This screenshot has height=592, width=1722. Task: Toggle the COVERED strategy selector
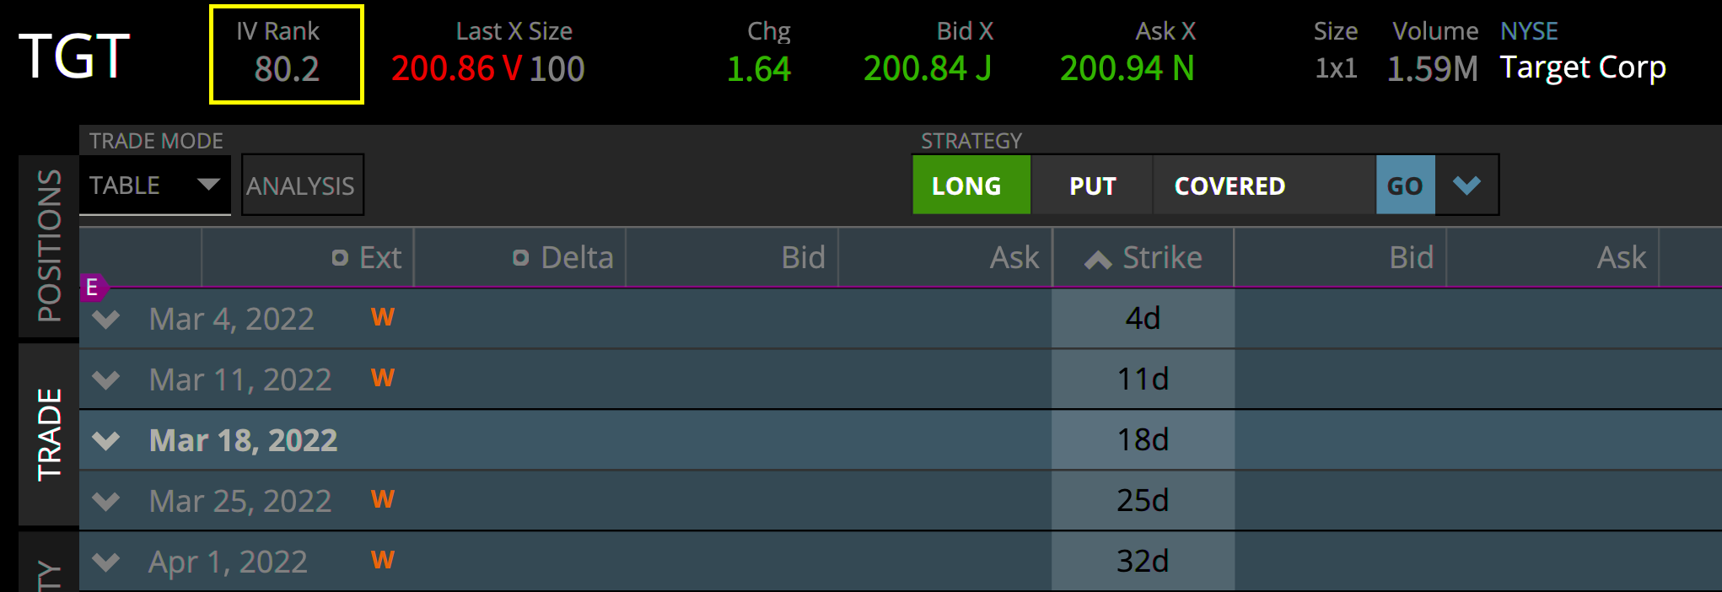click(1230, 186)
